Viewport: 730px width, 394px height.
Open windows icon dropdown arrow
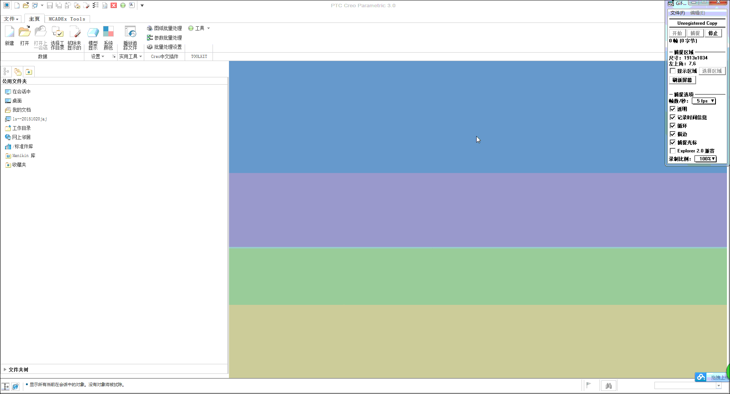tap(42, 5)
